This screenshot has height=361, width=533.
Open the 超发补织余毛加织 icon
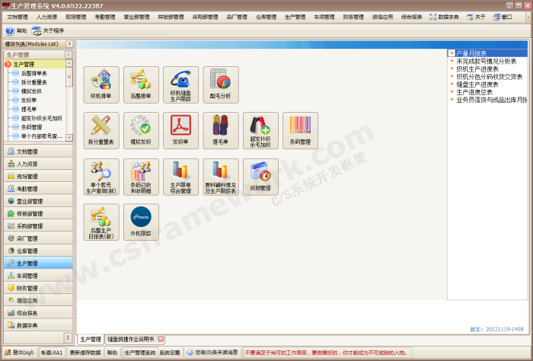[x=260, y=130]
